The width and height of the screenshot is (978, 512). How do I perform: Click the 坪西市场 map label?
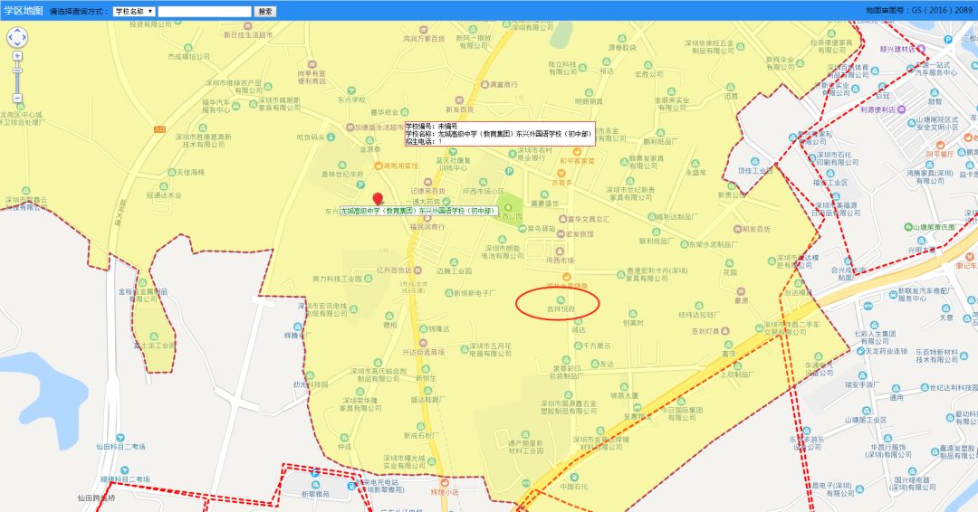(561, 261)
